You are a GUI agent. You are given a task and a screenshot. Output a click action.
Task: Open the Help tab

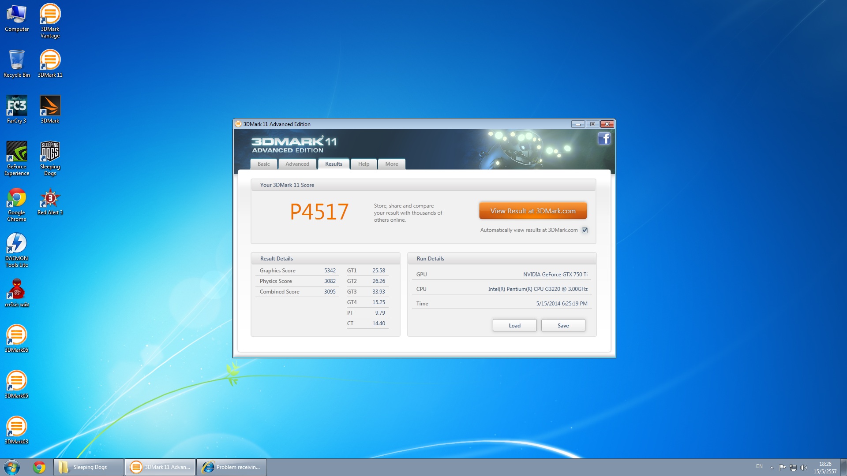[364, 164]
